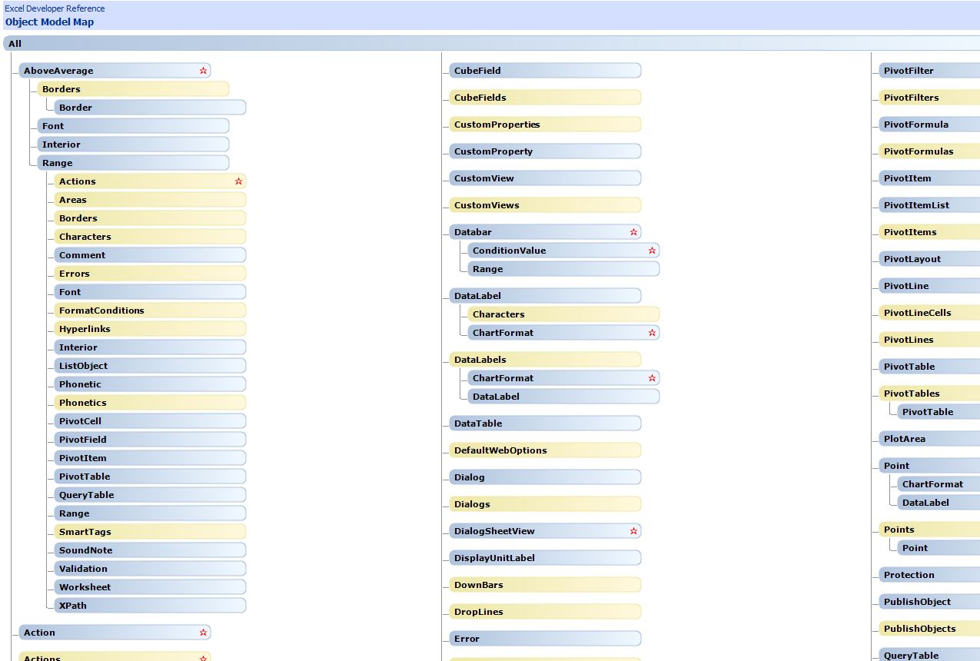This screenshot has width=980, height=661.
Task: Click the red star beside the Action object
Action: (203, 633)
